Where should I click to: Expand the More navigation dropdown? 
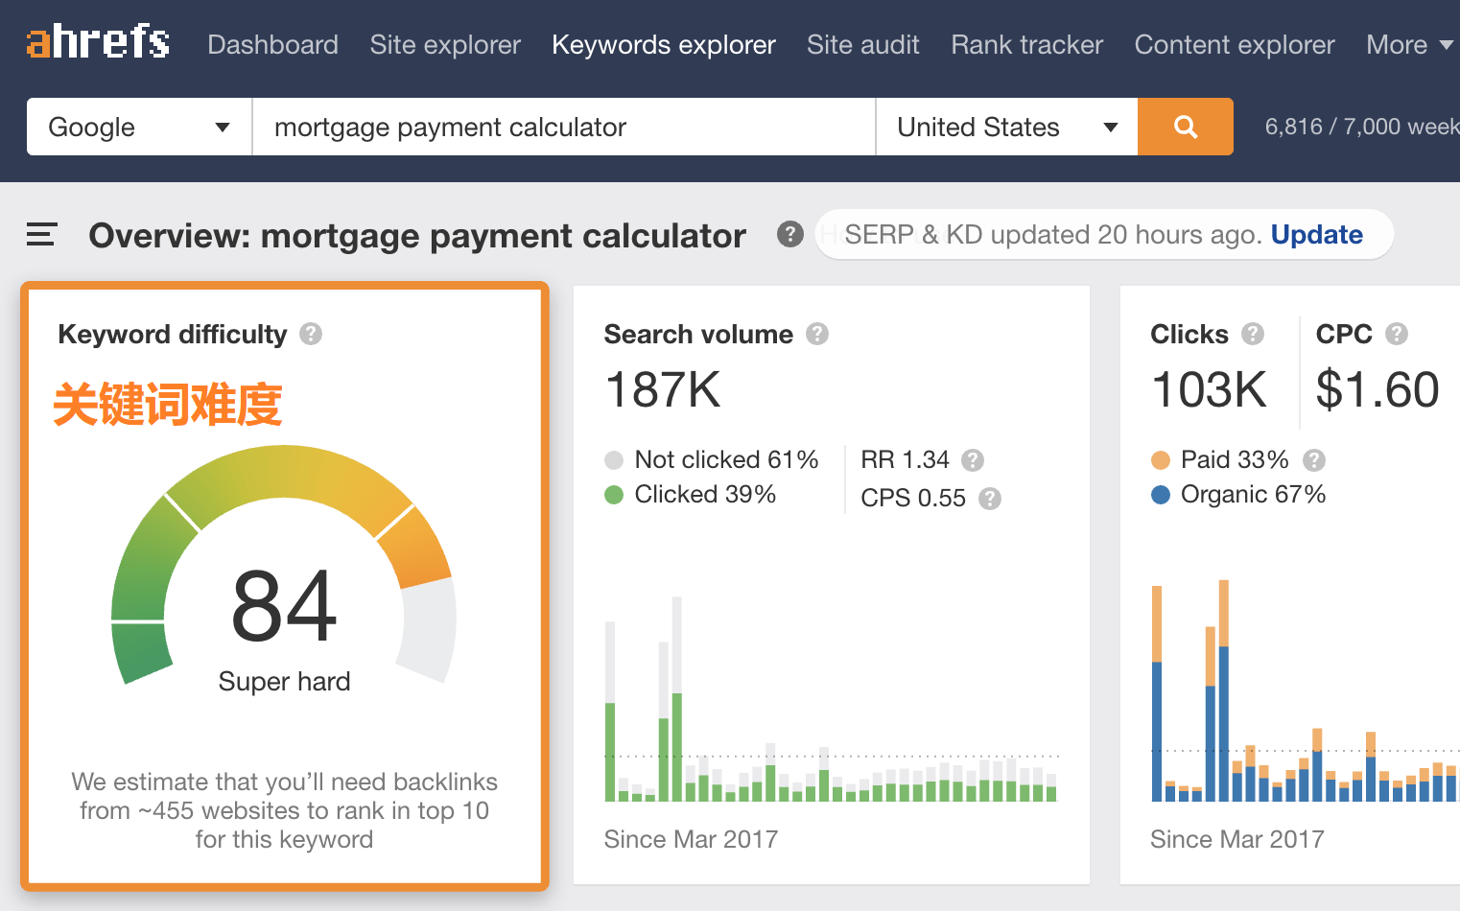[x=1408, y=44]
